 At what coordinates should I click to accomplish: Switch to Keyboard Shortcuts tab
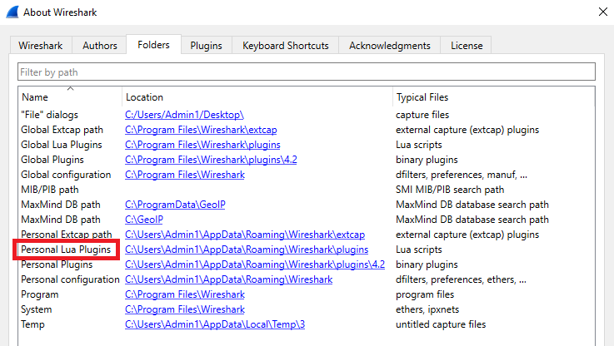pos(286,46)
